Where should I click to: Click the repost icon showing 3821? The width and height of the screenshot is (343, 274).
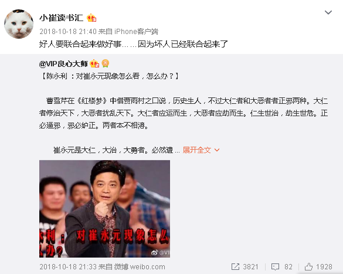coord(235,266)
